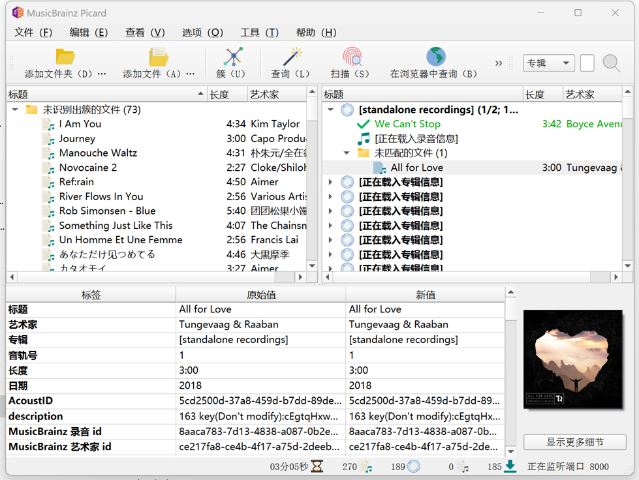Click the magnifier search icon in toolbar

612,63
